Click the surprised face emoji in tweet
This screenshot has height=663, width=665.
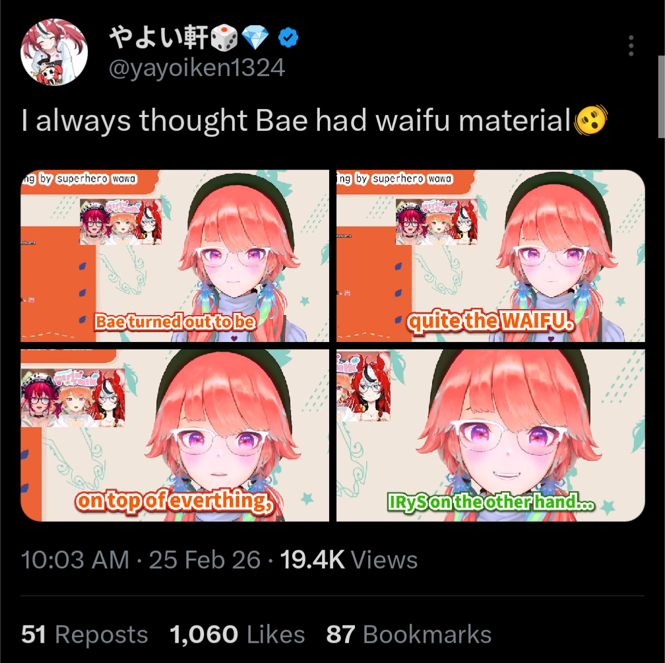click(590, 121)
